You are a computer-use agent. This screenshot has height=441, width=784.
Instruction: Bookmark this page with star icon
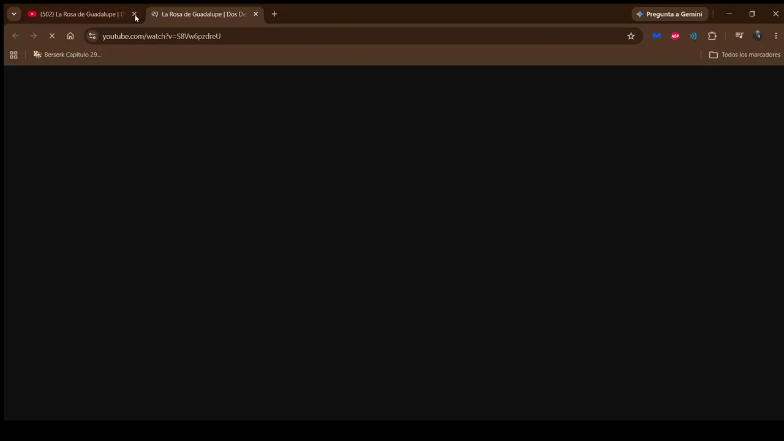click(631, 36)
